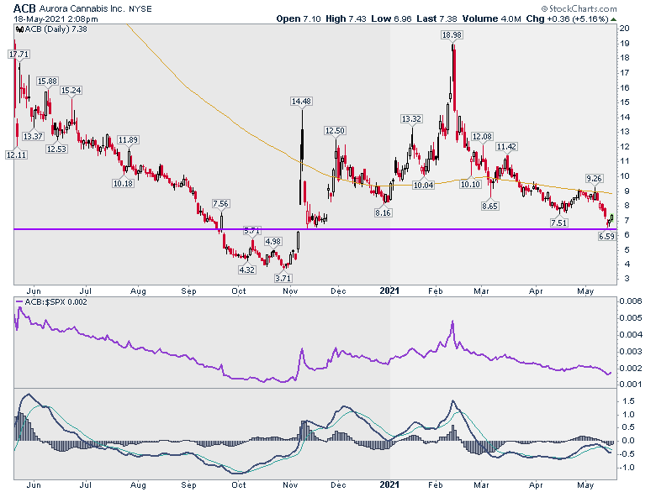This screenshot has width=656, height=492.
Task: Click the -1.0 value on MACD scale
Action: coord(627,468)
